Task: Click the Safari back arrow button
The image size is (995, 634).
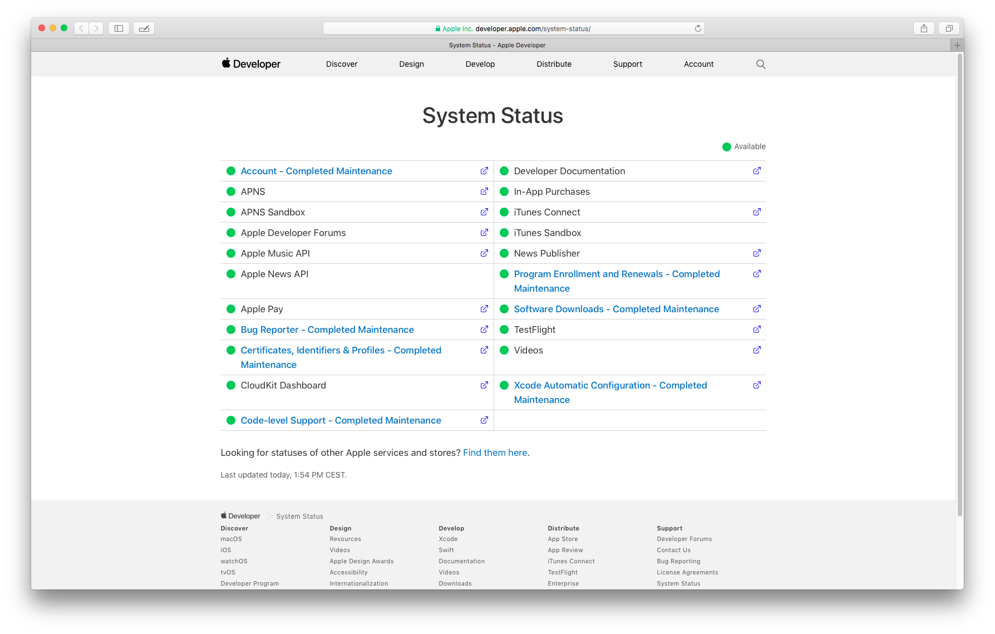Action: click(81, 28)
